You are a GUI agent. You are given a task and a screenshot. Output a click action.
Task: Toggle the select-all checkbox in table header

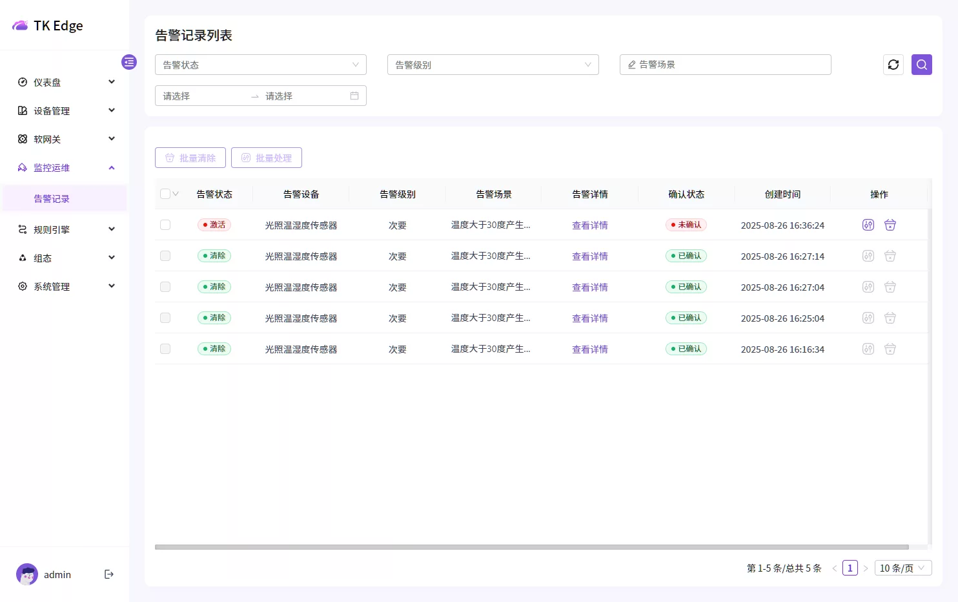(x=165, y=194)
